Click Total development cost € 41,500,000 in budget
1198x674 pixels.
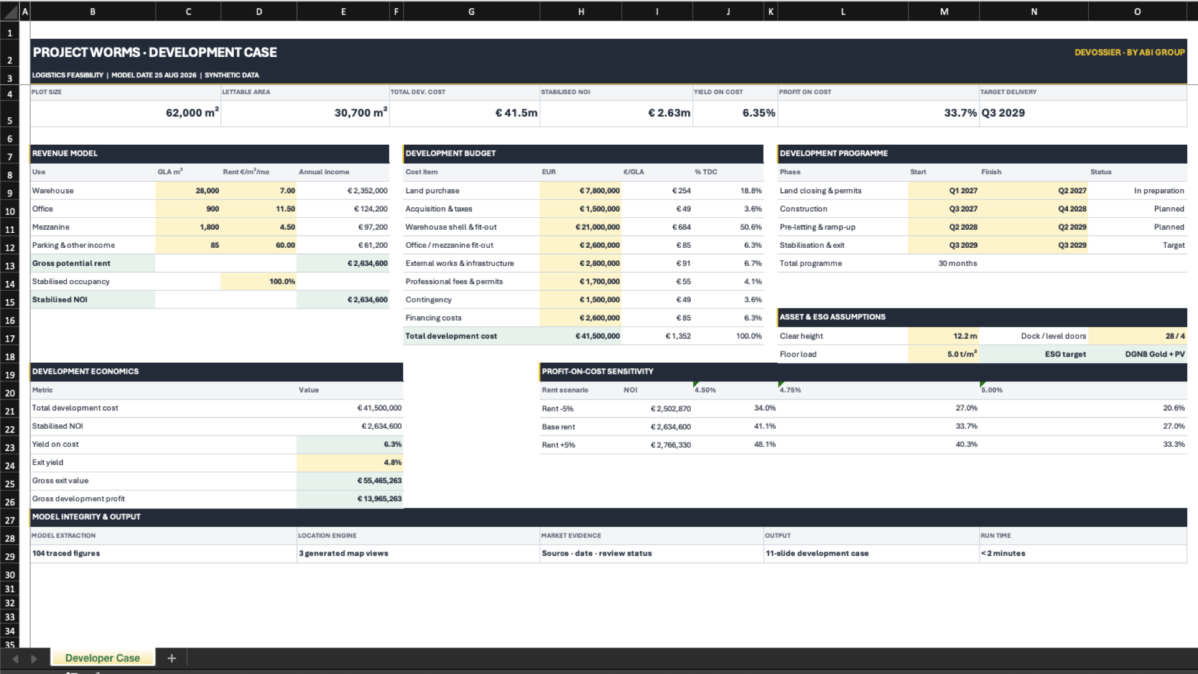[x=581, y=336]
